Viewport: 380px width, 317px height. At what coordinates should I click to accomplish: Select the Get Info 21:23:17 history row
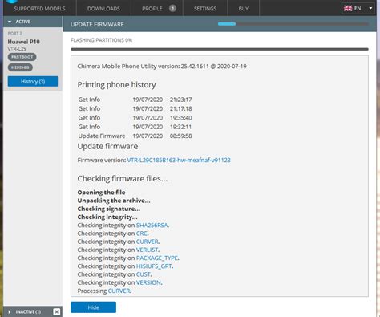click(135, 100)
